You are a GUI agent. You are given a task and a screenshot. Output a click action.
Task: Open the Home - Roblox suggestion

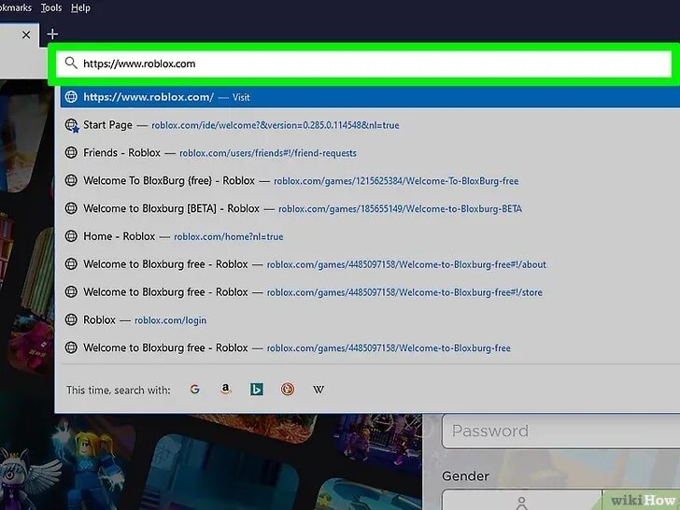coord(370,236)
